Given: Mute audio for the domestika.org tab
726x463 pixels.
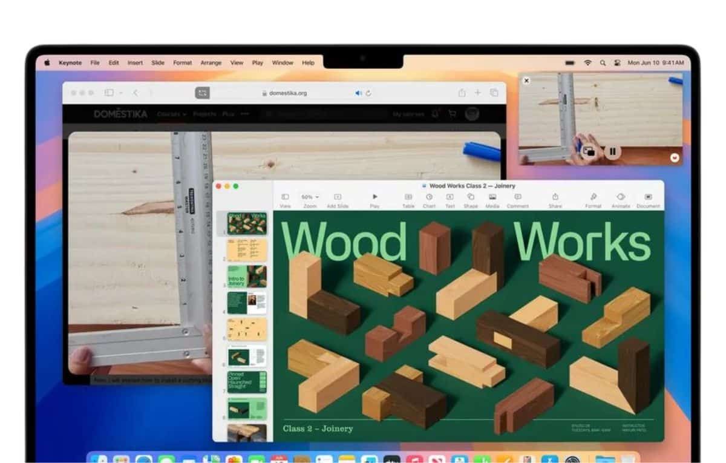Looking at the screenshot, I should pyautogui.click(x=359, y=93).
